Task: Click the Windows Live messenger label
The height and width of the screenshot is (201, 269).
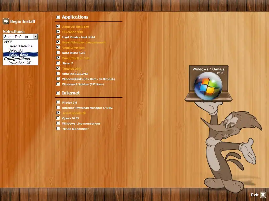Action: tap(81, 124)
